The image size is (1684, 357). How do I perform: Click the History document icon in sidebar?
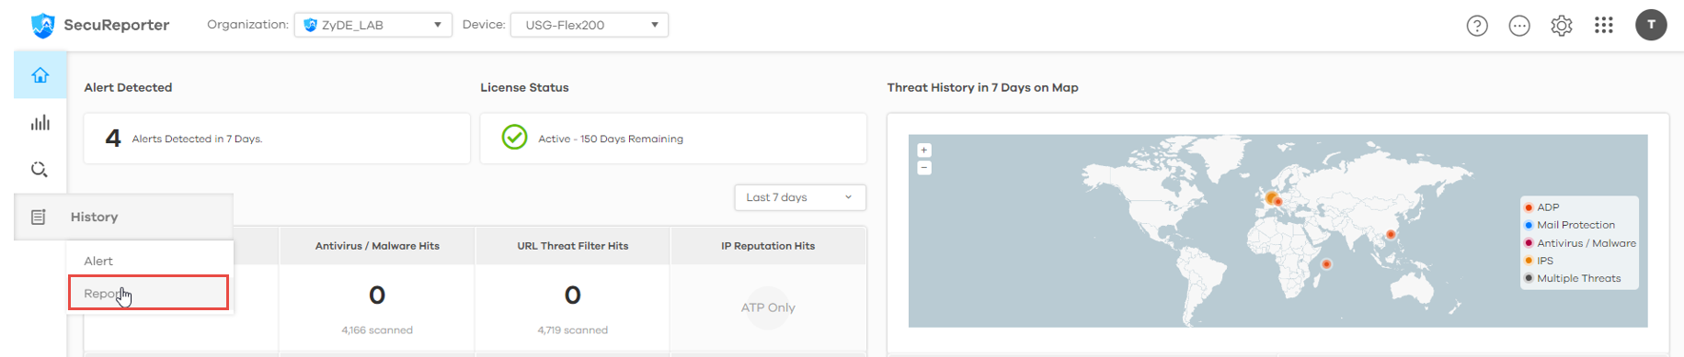(x=39, y=218)
